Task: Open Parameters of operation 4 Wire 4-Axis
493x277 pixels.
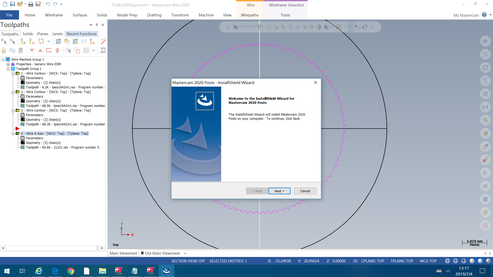Action: pos(34,138)
